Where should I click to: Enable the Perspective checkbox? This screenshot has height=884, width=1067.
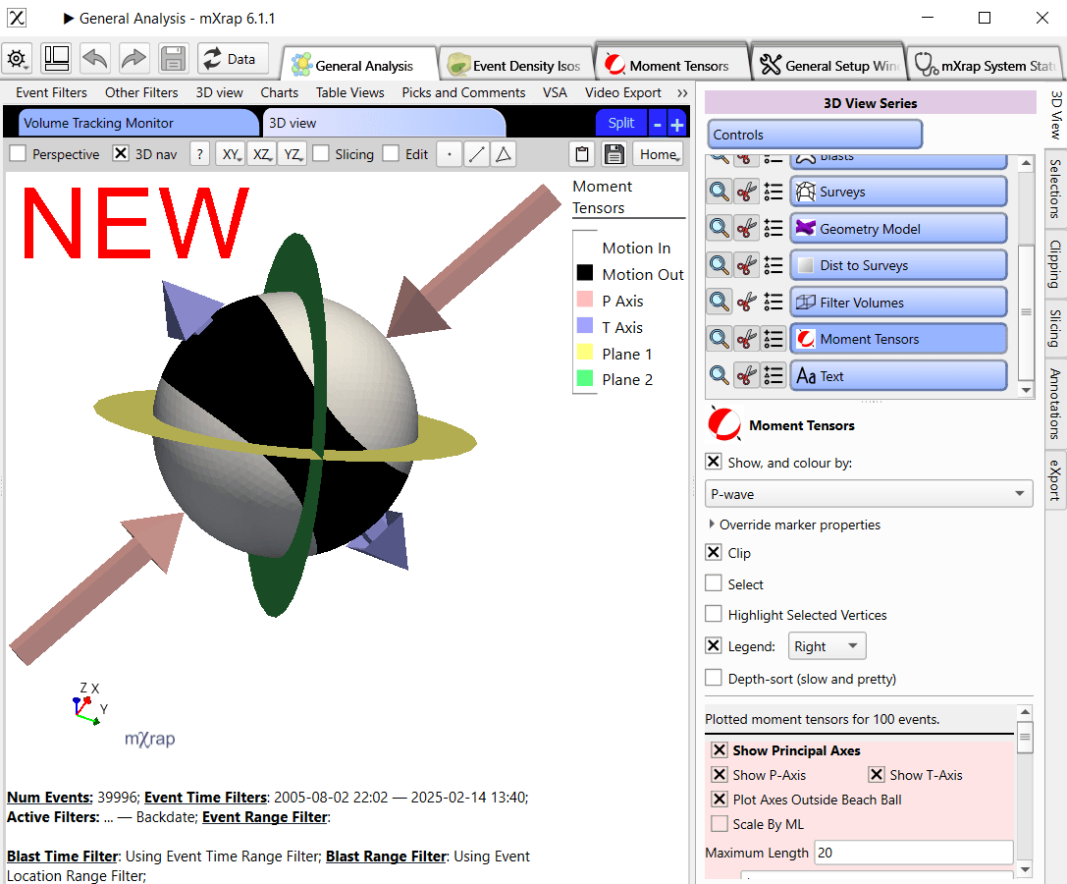point(18,154)
